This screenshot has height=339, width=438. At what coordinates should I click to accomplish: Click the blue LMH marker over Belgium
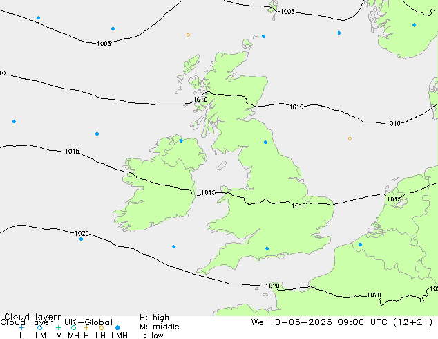point(361,244)
